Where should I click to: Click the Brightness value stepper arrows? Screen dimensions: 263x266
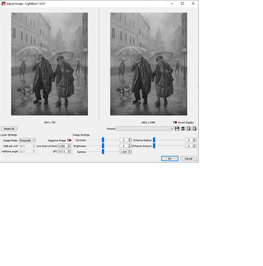pyautogui.click(x=130, y=146)
